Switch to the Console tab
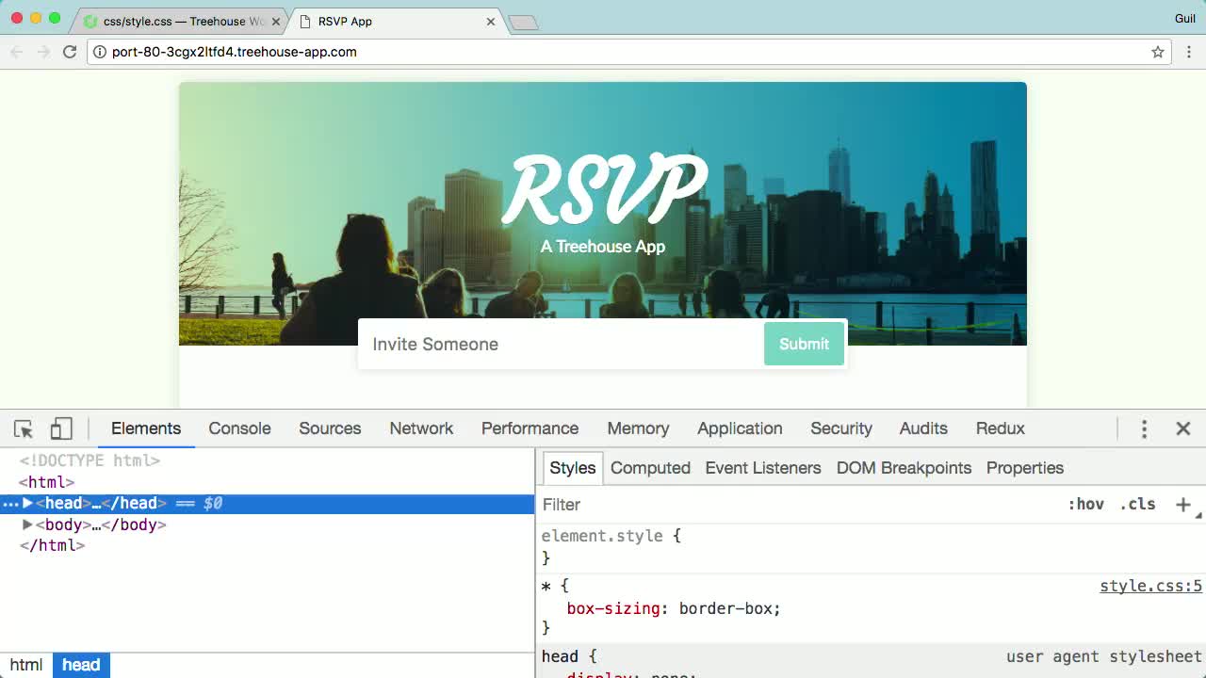 239,428
